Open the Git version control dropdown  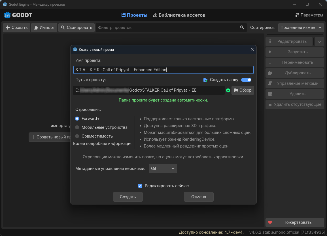coord(163,168)
